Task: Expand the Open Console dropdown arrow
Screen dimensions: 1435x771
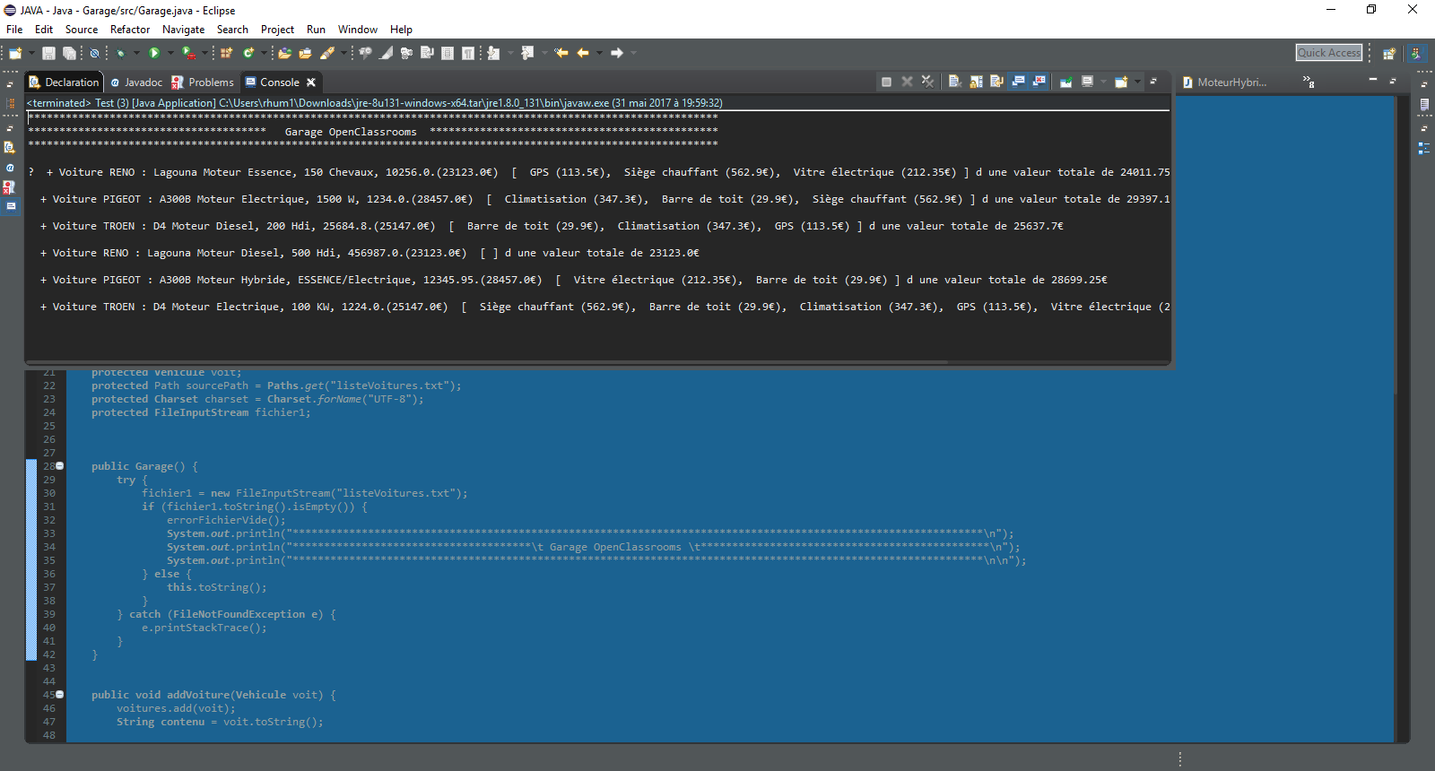Action: pyautogui.click(x=1137, y=82)
